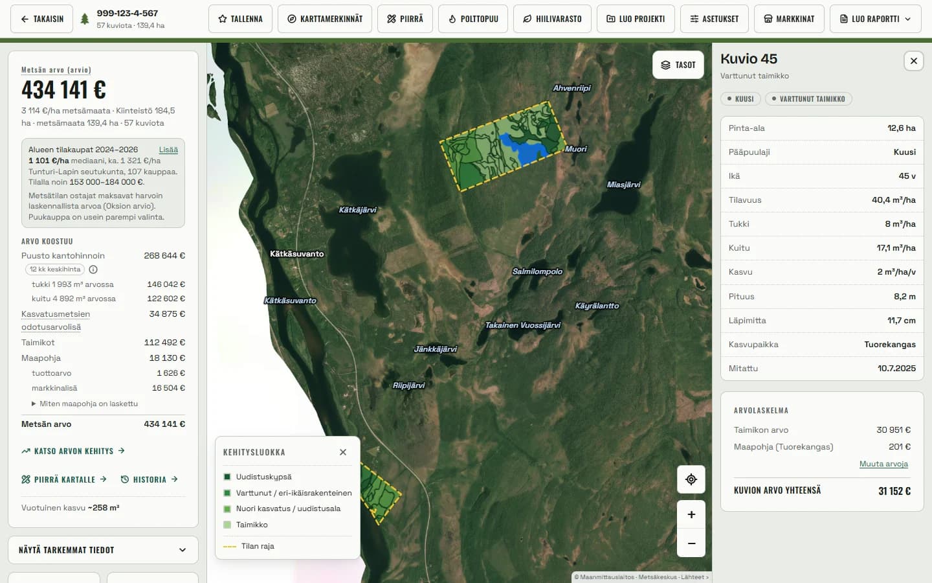Click the Kuvion arvo yhteensä total
The width and height of the screenshot is (932, 583).
coord(822,491)
